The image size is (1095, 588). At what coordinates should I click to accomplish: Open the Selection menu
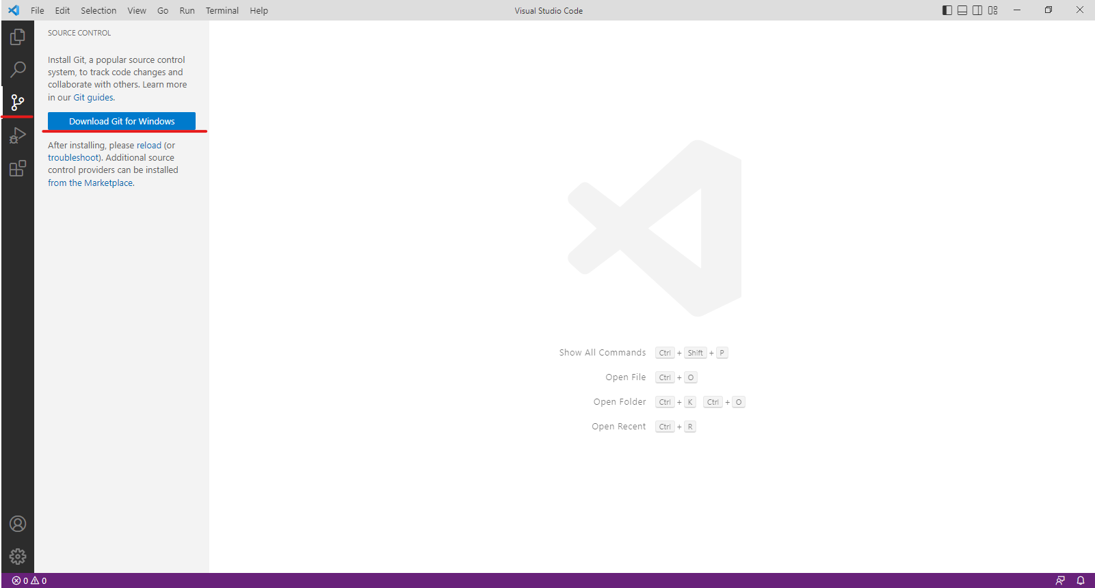click(98, 10)
